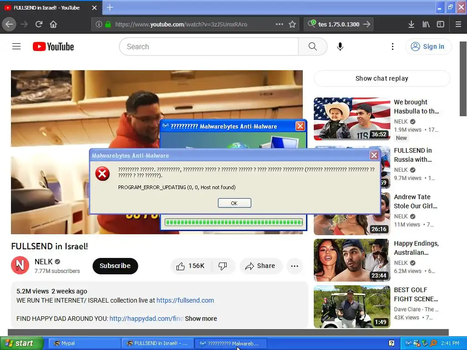The width and height of the screenshot is (467, 350).
Task: Reload the current page
Action: pos(39,24)
